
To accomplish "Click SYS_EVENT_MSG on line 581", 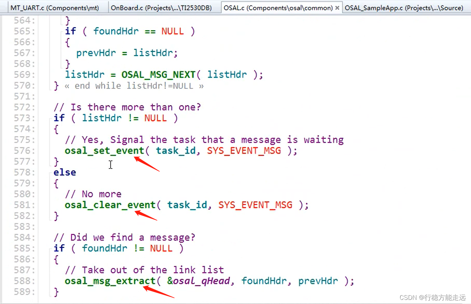I will (255, 205).
